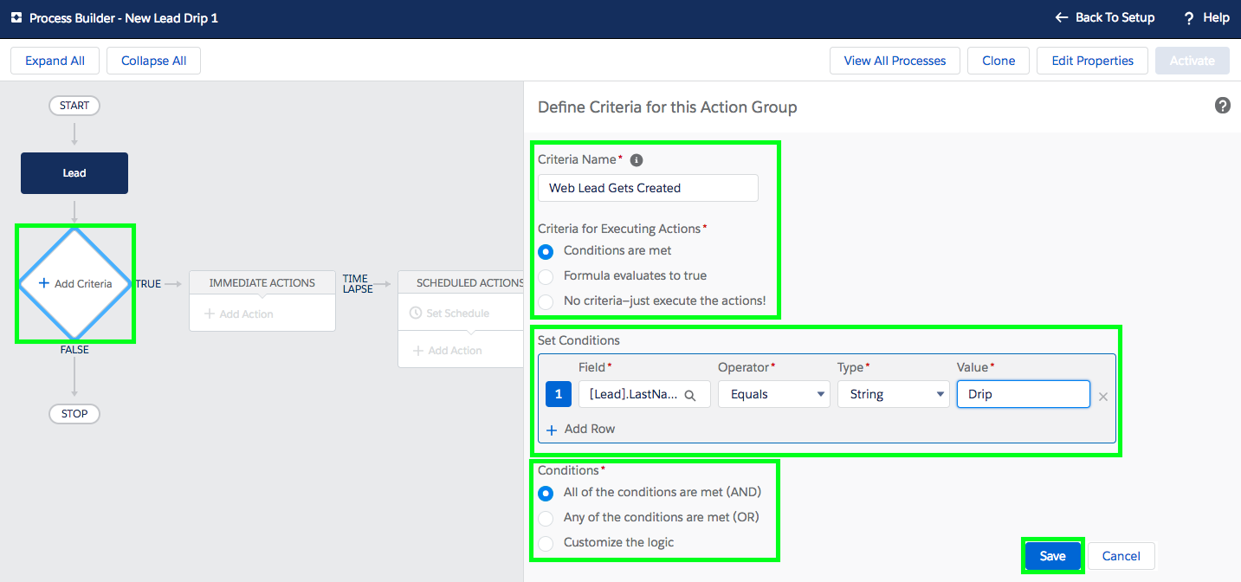Image resolution: width=1241 pixels, height=582 pixels.
Task: Click the Process Builder app icon in the header
Action: [16, 17]
